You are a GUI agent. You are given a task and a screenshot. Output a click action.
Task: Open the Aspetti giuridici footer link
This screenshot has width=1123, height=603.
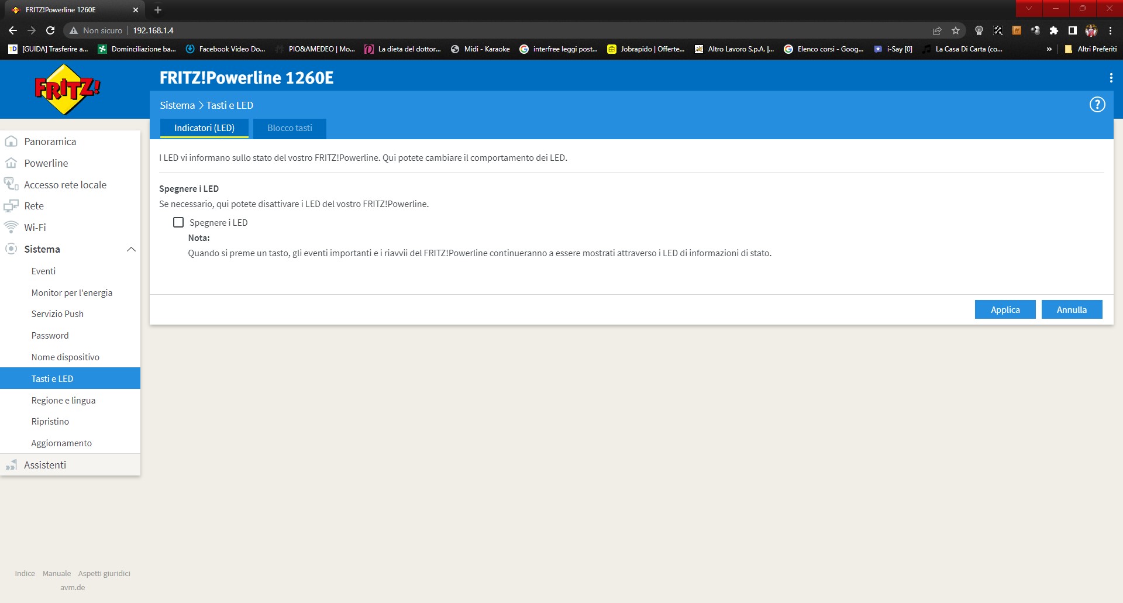click(x=104, y=573)
